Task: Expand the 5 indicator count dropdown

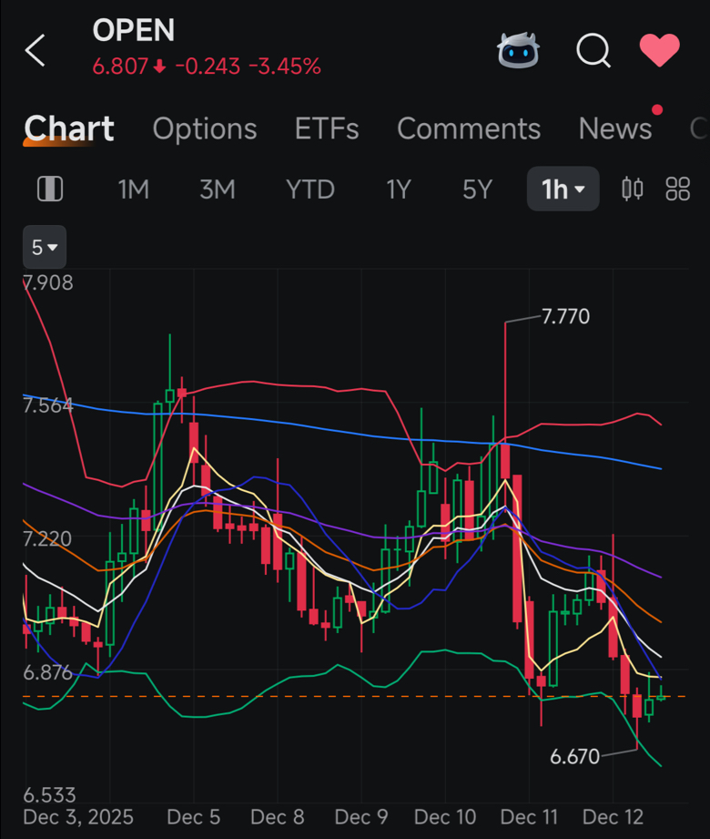Action: pos(45,247)
